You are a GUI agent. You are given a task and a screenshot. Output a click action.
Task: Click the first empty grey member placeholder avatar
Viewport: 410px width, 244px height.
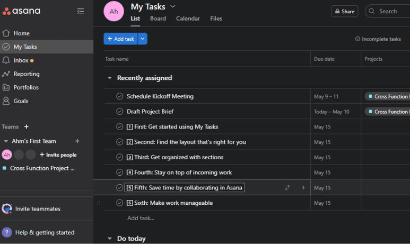(x=19, y=155)
